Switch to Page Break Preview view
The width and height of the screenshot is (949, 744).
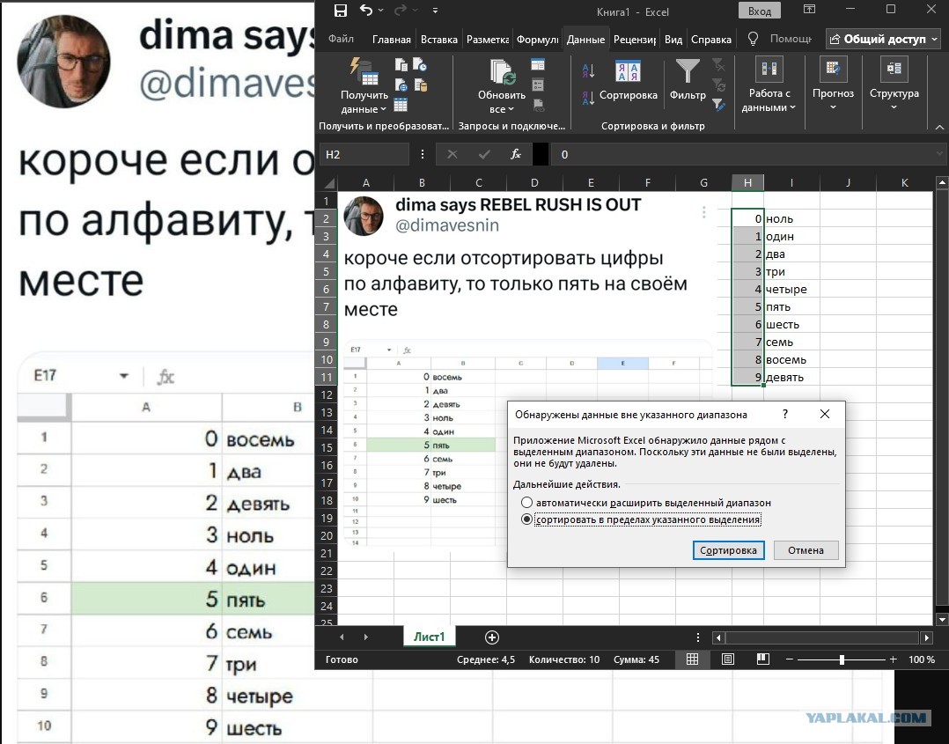point(763,659)
